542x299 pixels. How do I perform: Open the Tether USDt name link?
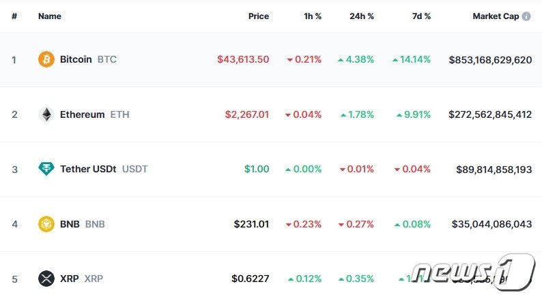(89, 169)
